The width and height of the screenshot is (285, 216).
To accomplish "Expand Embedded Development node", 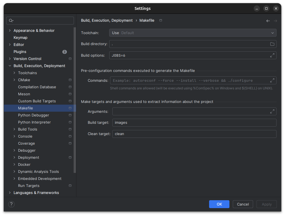I will [14, 178].
